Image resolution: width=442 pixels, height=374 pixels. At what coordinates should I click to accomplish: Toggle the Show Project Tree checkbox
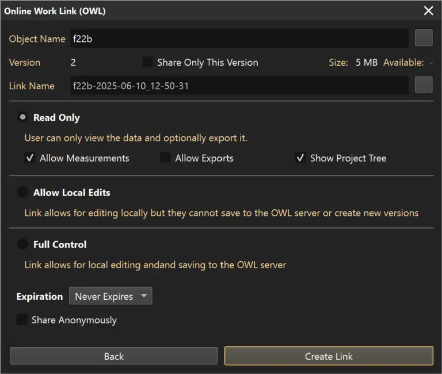click(x=300, y=158)
